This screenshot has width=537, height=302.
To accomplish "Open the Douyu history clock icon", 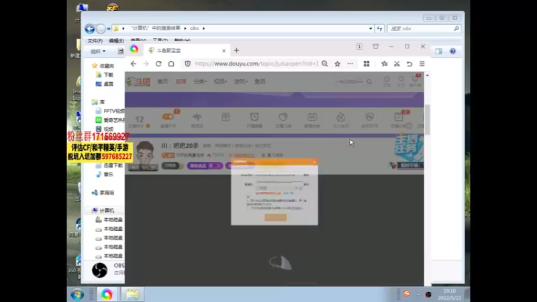I will coord(387,81).
